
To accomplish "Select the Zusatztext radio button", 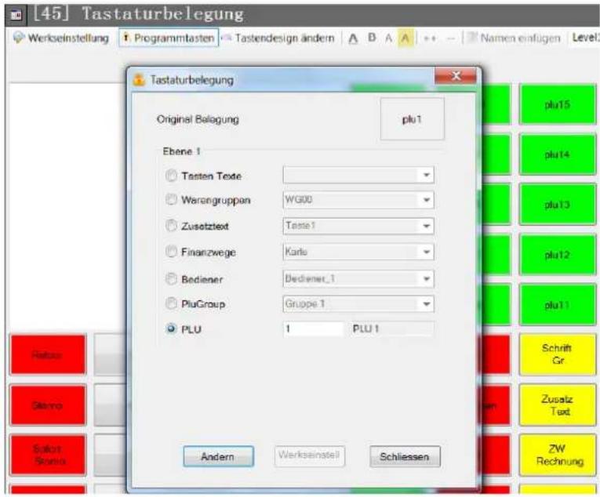I will tap(171, 226).
